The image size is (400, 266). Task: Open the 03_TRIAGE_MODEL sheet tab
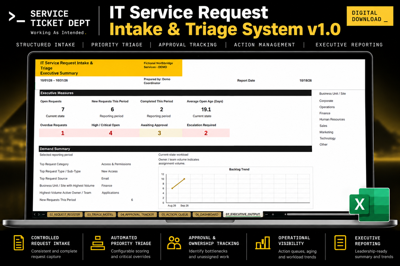tap(100, 214)
